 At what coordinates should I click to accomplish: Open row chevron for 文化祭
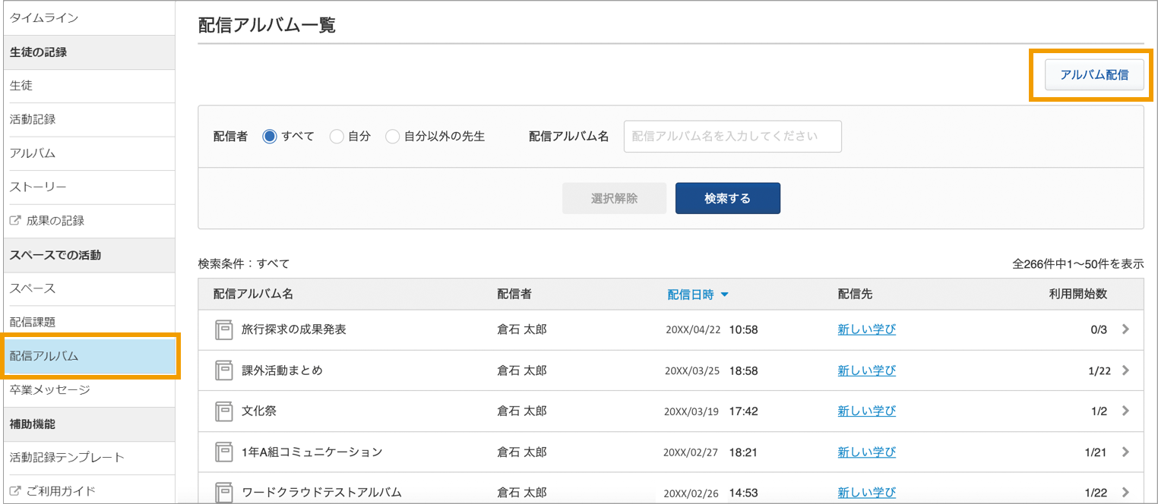coord(1125,411)
